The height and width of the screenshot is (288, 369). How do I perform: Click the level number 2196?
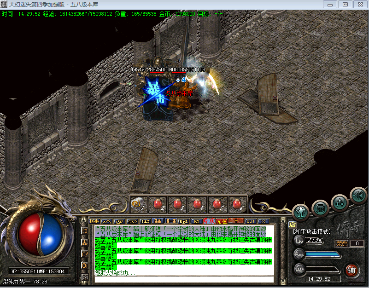(314, 240)
